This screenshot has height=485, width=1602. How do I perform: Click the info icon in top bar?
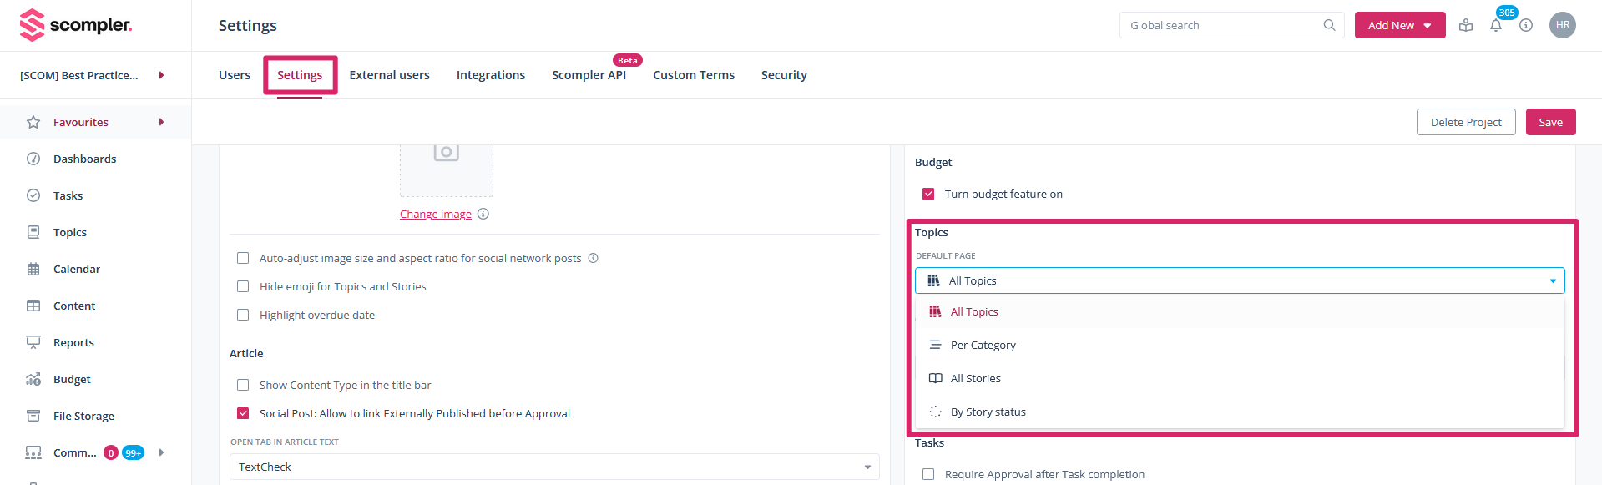(x=1526, y=25)
